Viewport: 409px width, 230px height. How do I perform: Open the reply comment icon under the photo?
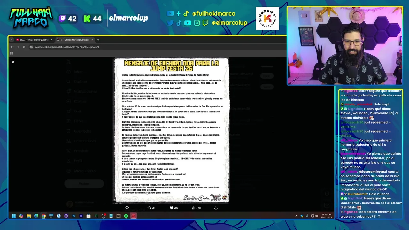click(x=127, y=208)
